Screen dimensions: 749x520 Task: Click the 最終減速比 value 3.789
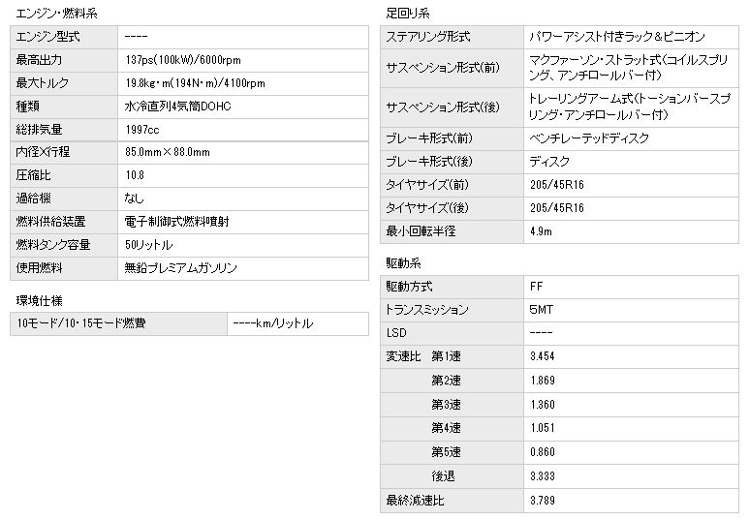coord(542,501)
